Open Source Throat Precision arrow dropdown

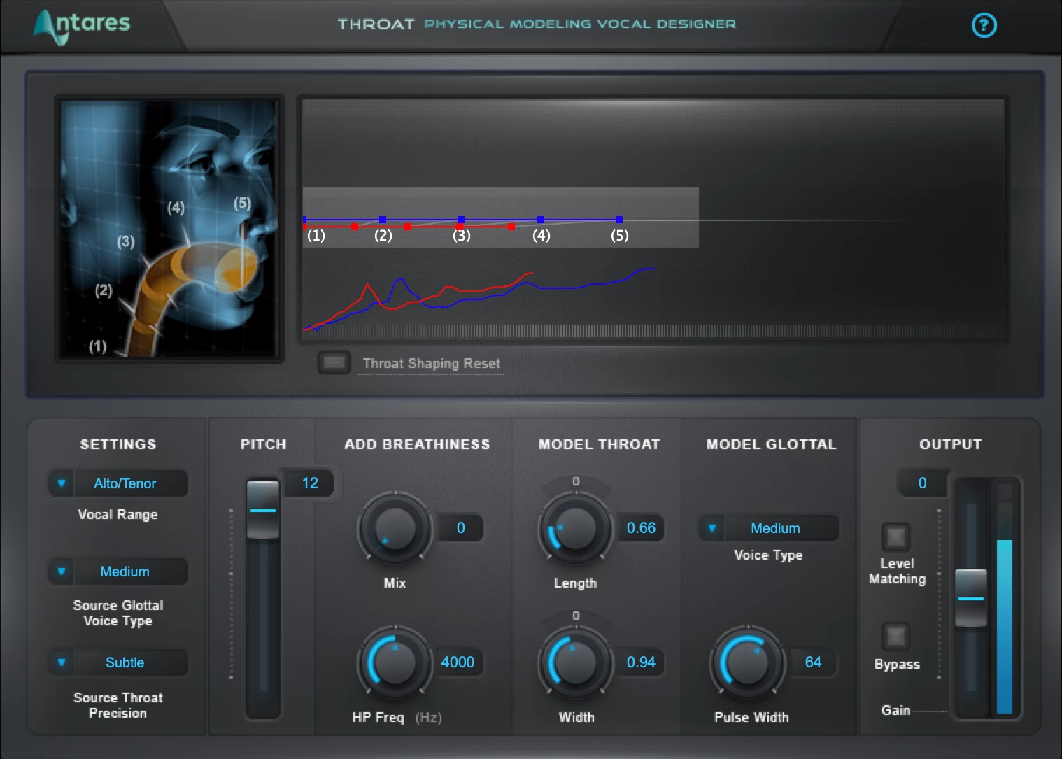tap(62, 662)
